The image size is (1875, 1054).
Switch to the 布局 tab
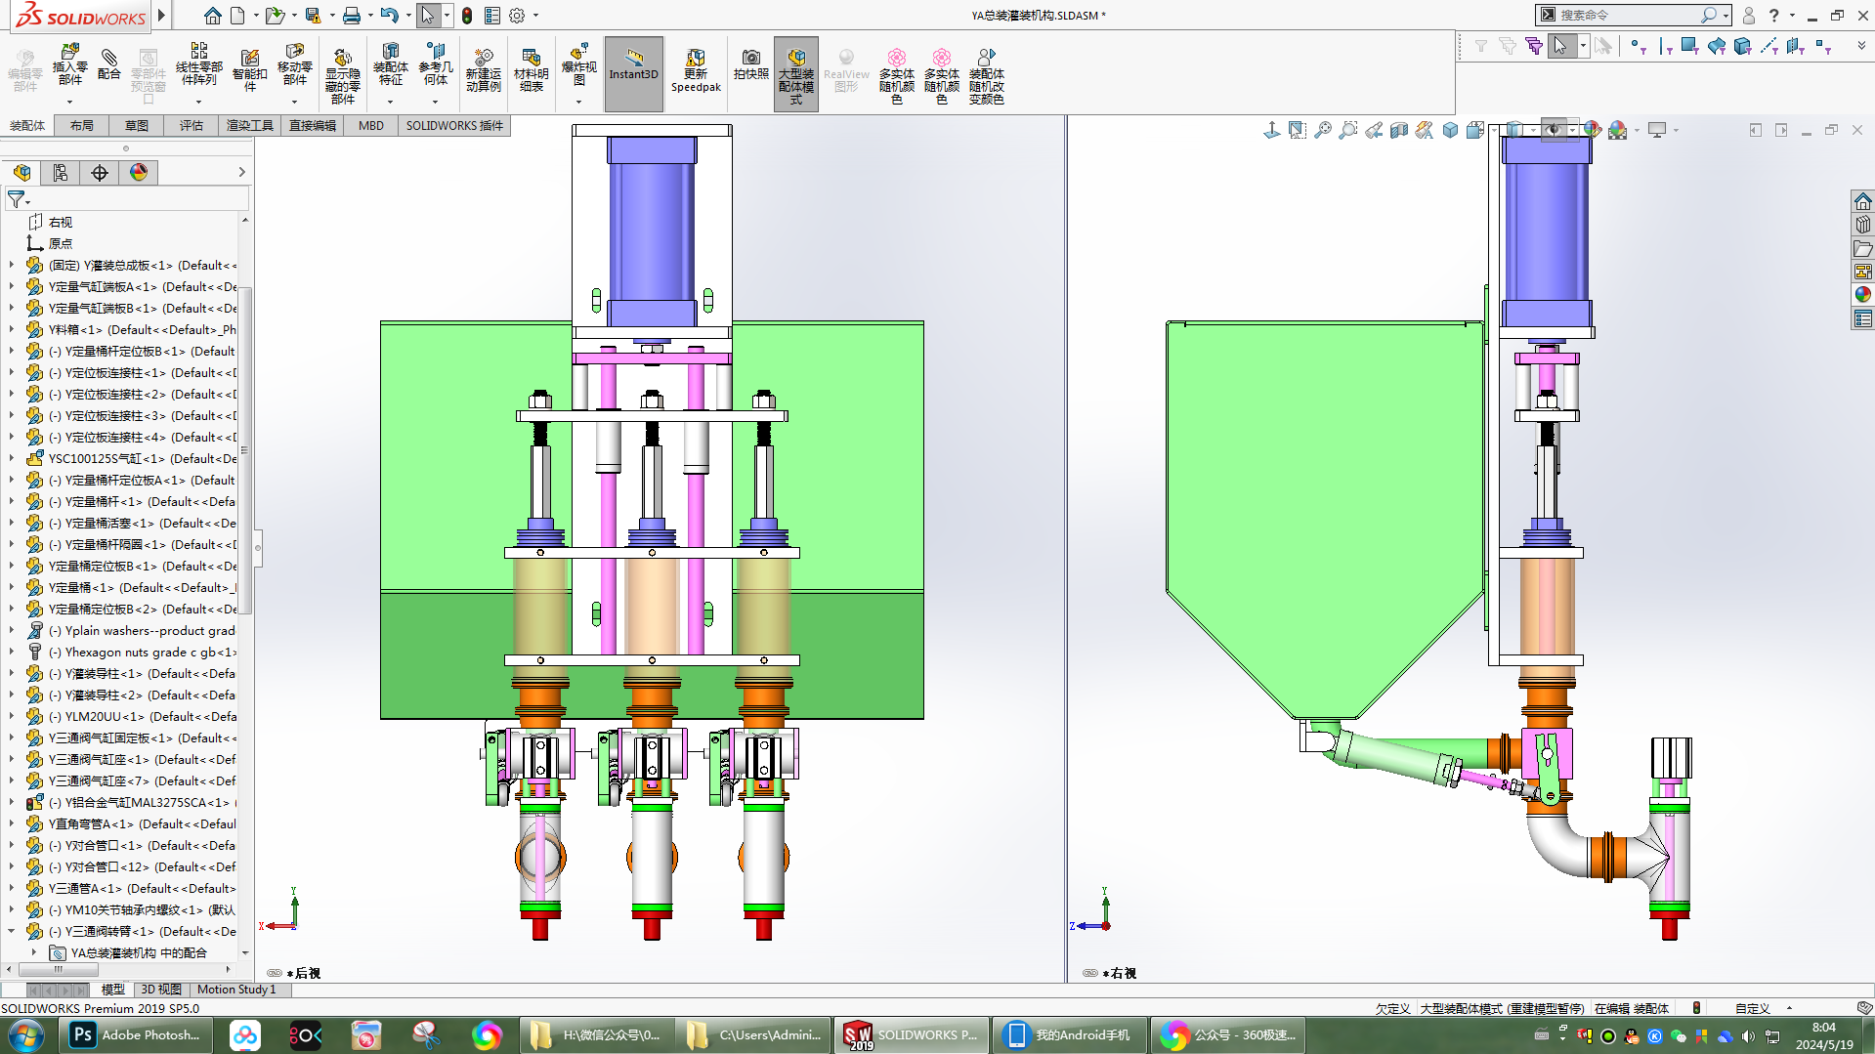[x=82, y=126]
